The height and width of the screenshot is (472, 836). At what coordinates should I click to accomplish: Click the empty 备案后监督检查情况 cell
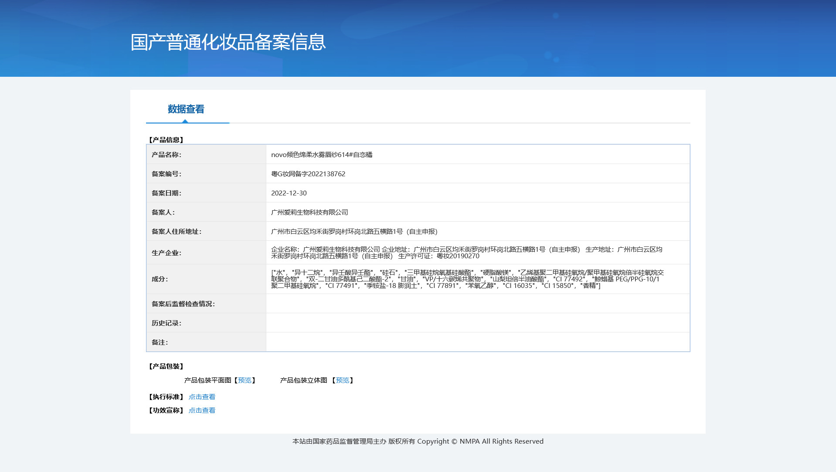pyautogui.click(x=478, y=304)
